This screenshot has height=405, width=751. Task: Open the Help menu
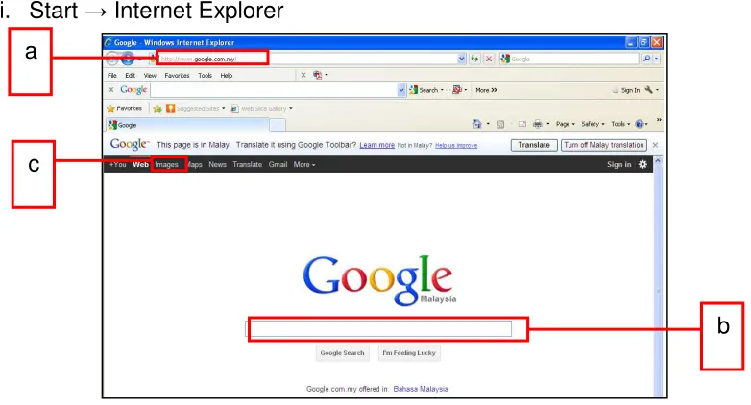click(x=227, y=75)
